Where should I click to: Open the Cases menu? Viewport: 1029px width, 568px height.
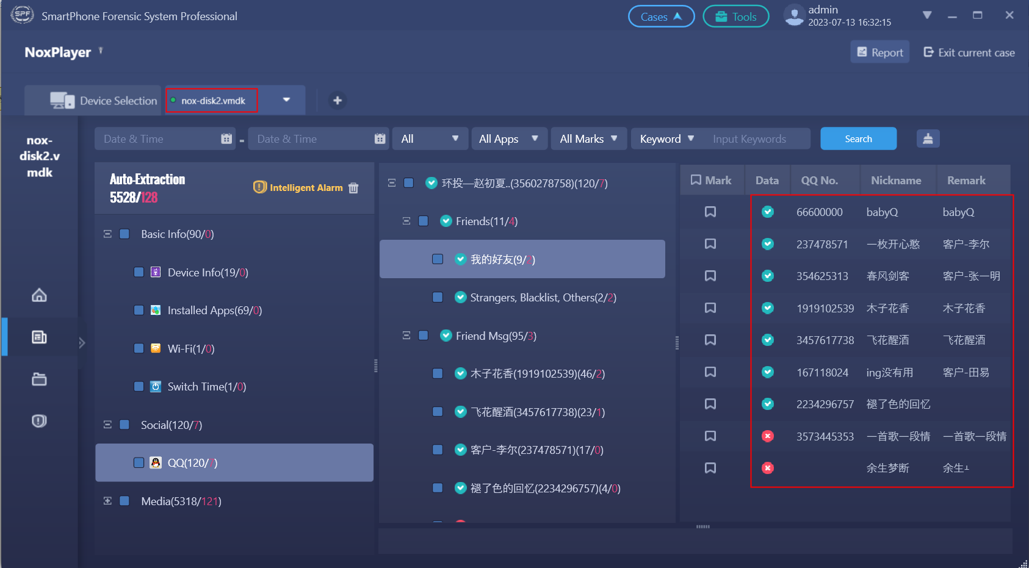[662, 16]
